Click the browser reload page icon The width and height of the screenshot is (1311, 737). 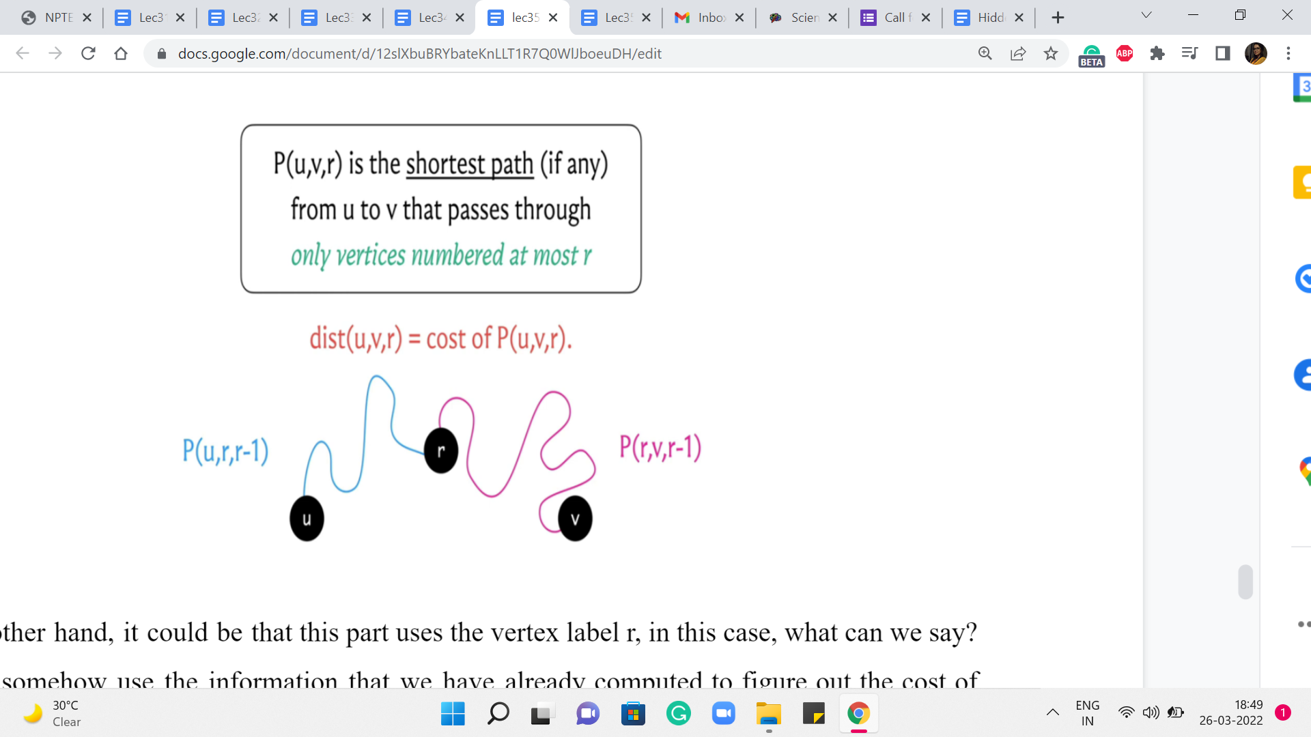tap(88, 53)
